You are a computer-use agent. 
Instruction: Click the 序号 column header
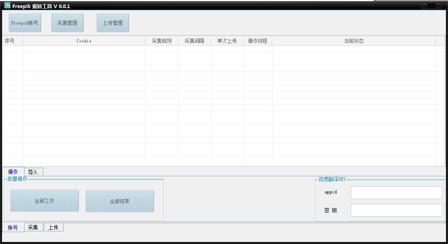[13, 41]
